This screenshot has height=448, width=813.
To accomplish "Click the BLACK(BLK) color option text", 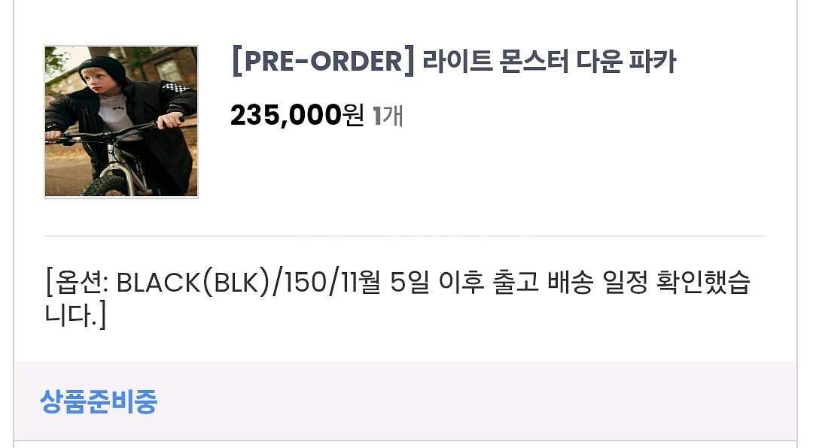I will (x=193, y=283).
